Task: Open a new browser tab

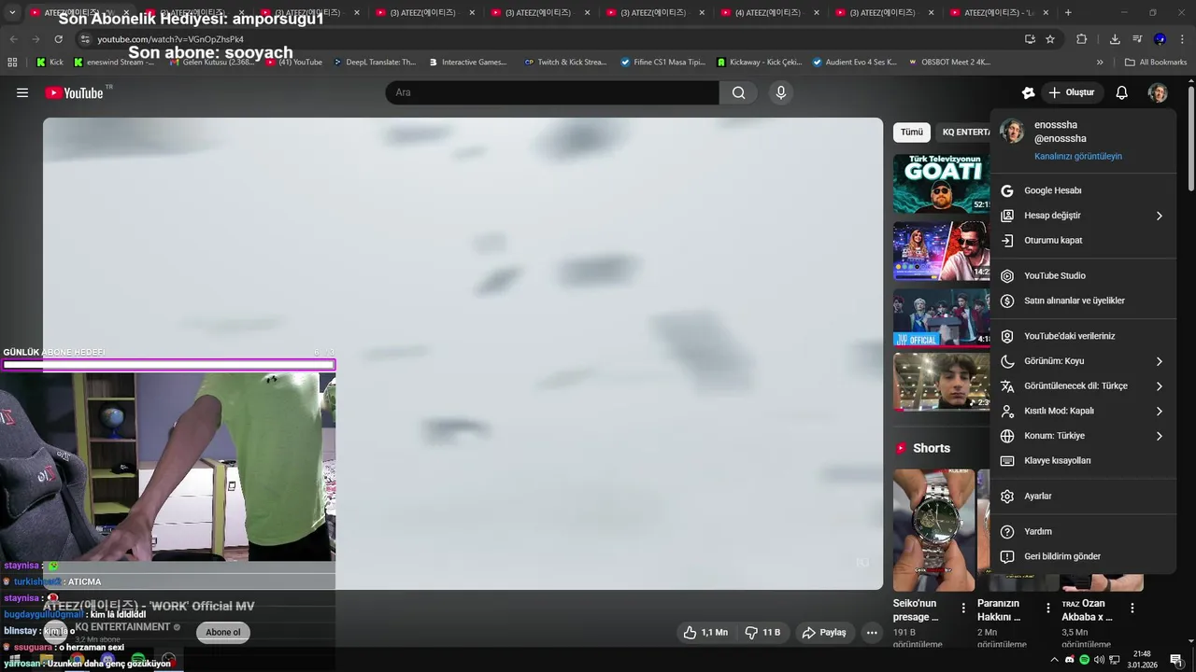Action: pos(1068,13)
